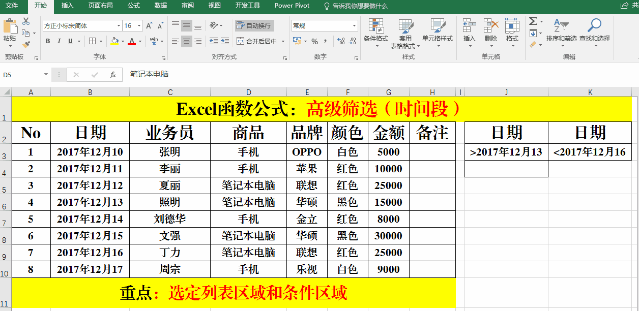Click the Insert Function fx icon
The height and width of the screenshot is (311, 639).
click(113, 75)
